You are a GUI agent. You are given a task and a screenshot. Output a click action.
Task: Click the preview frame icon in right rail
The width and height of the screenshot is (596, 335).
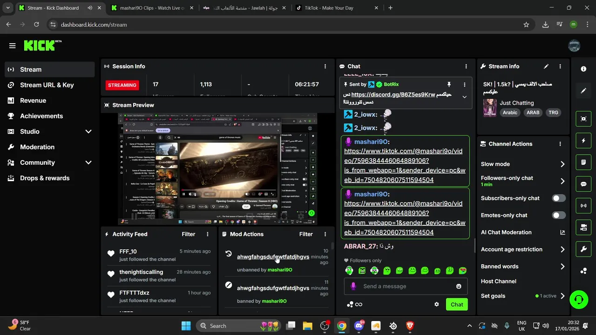(x=583, y=119)
